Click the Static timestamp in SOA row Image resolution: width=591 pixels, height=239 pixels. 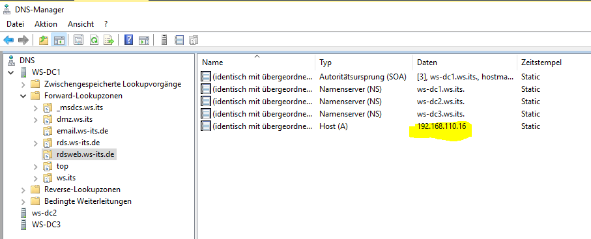pos(530,77)
